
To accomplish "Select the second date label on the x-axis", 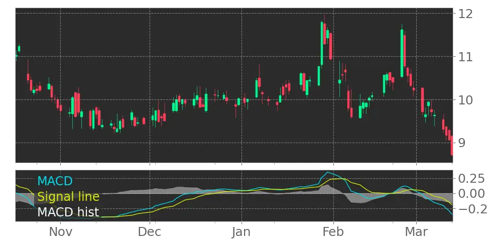I will coord(149,232).
